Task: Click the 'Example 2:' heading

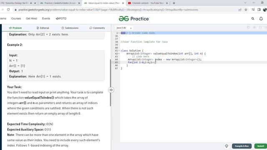Action: (15, 45)
